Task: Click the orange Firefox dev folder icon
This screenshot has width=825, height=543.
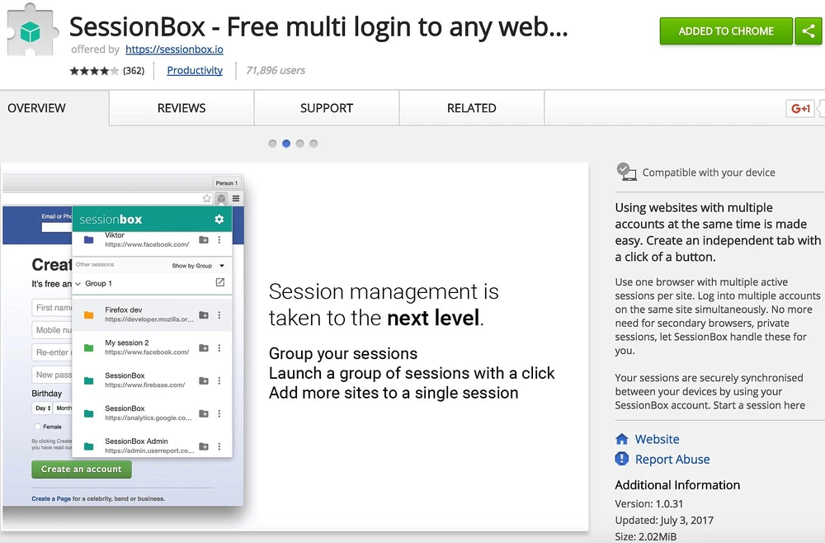Action: click(x=88, y=315)
